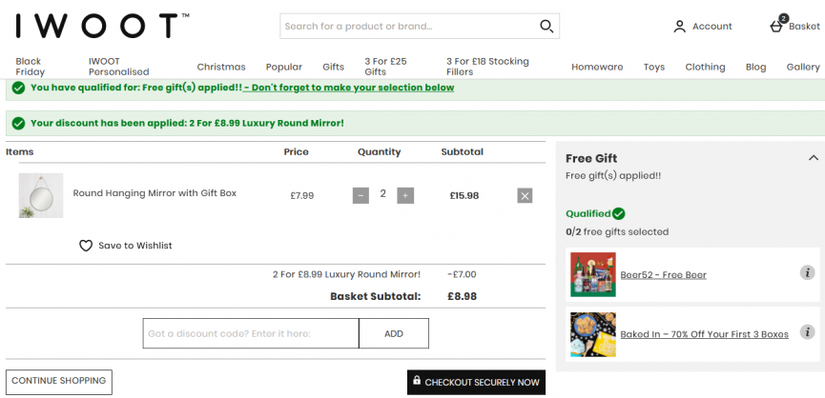The image size is (825, 398).
Task: Open the Account user icon
Action: 679,27
